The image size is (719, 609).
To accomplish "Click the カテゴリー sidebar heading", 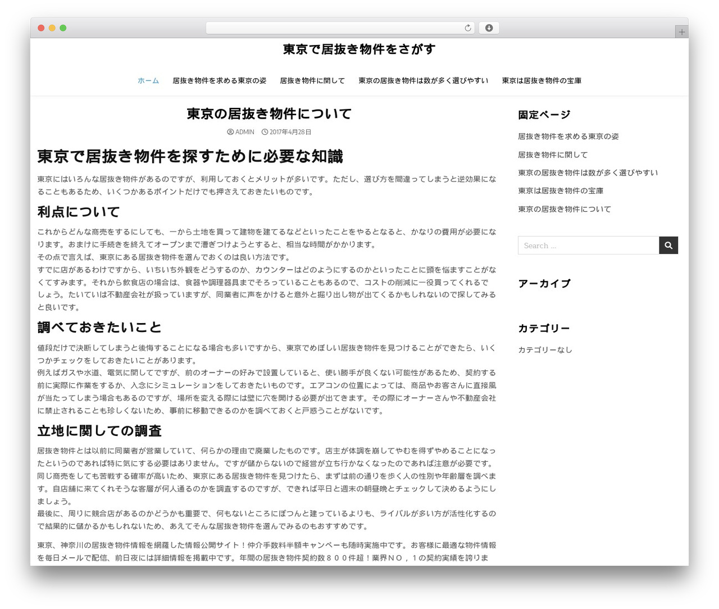I will (544, 328).
